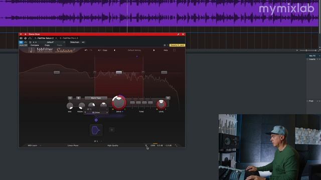Toggle High Quality mode
This screenshot has width=321, height=180.
[x=112, y=145]
